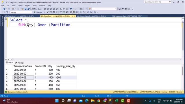Switch to the Messages results tab
The width and height of the screenshot is (185, 104).
(20, 63)
